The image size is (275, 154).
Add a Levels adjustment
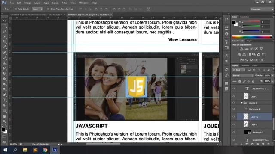tap(246, 49)
